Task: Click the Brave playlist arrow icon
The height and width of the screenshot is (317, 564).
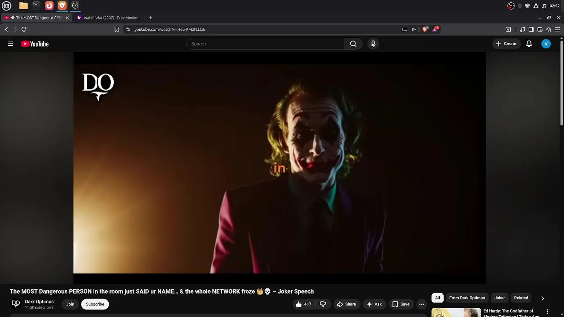Action: click(414, 29)
